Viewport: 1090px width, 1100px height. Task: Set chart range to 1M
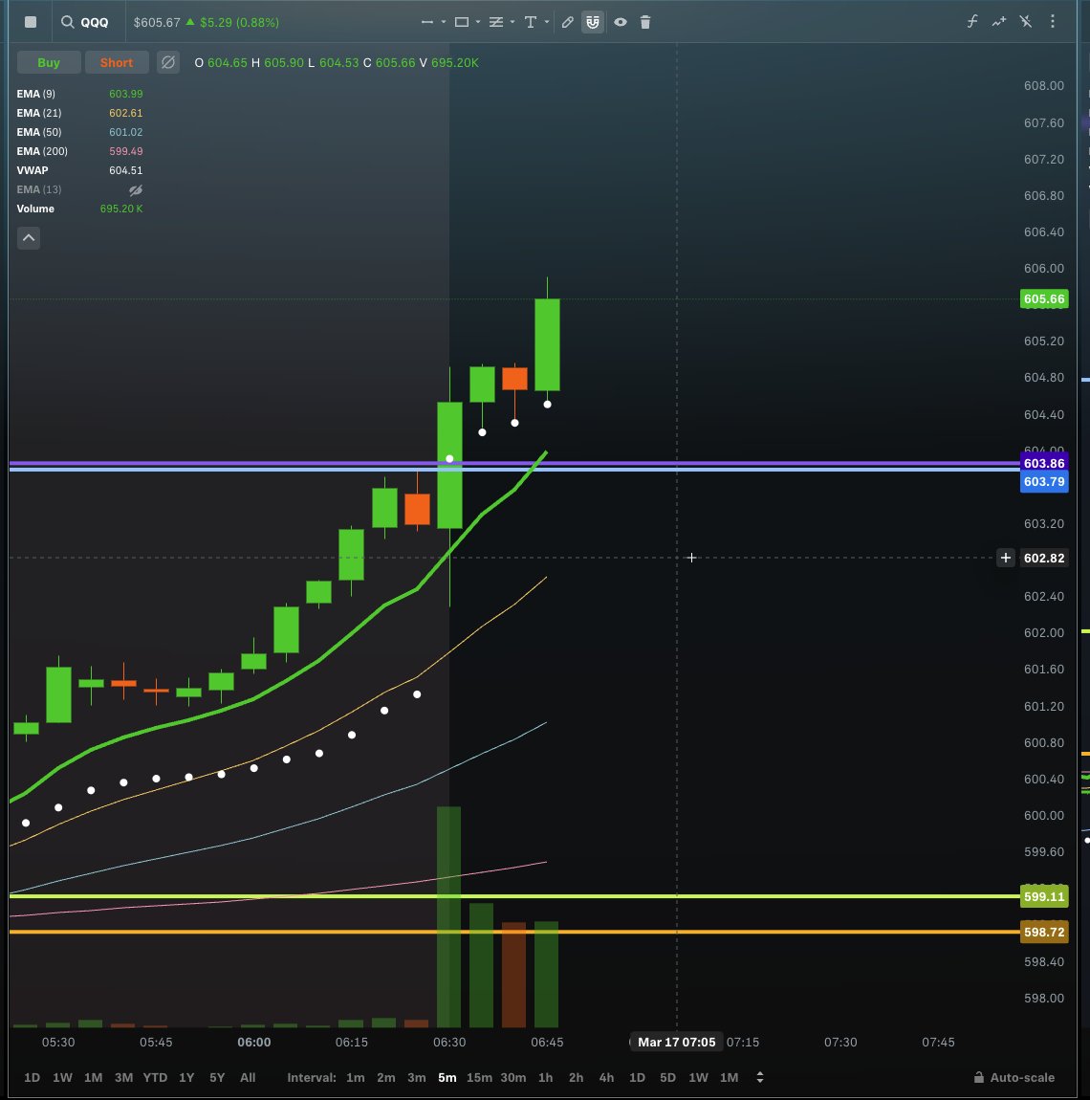pyautogui.click(x=94, y=1078)
